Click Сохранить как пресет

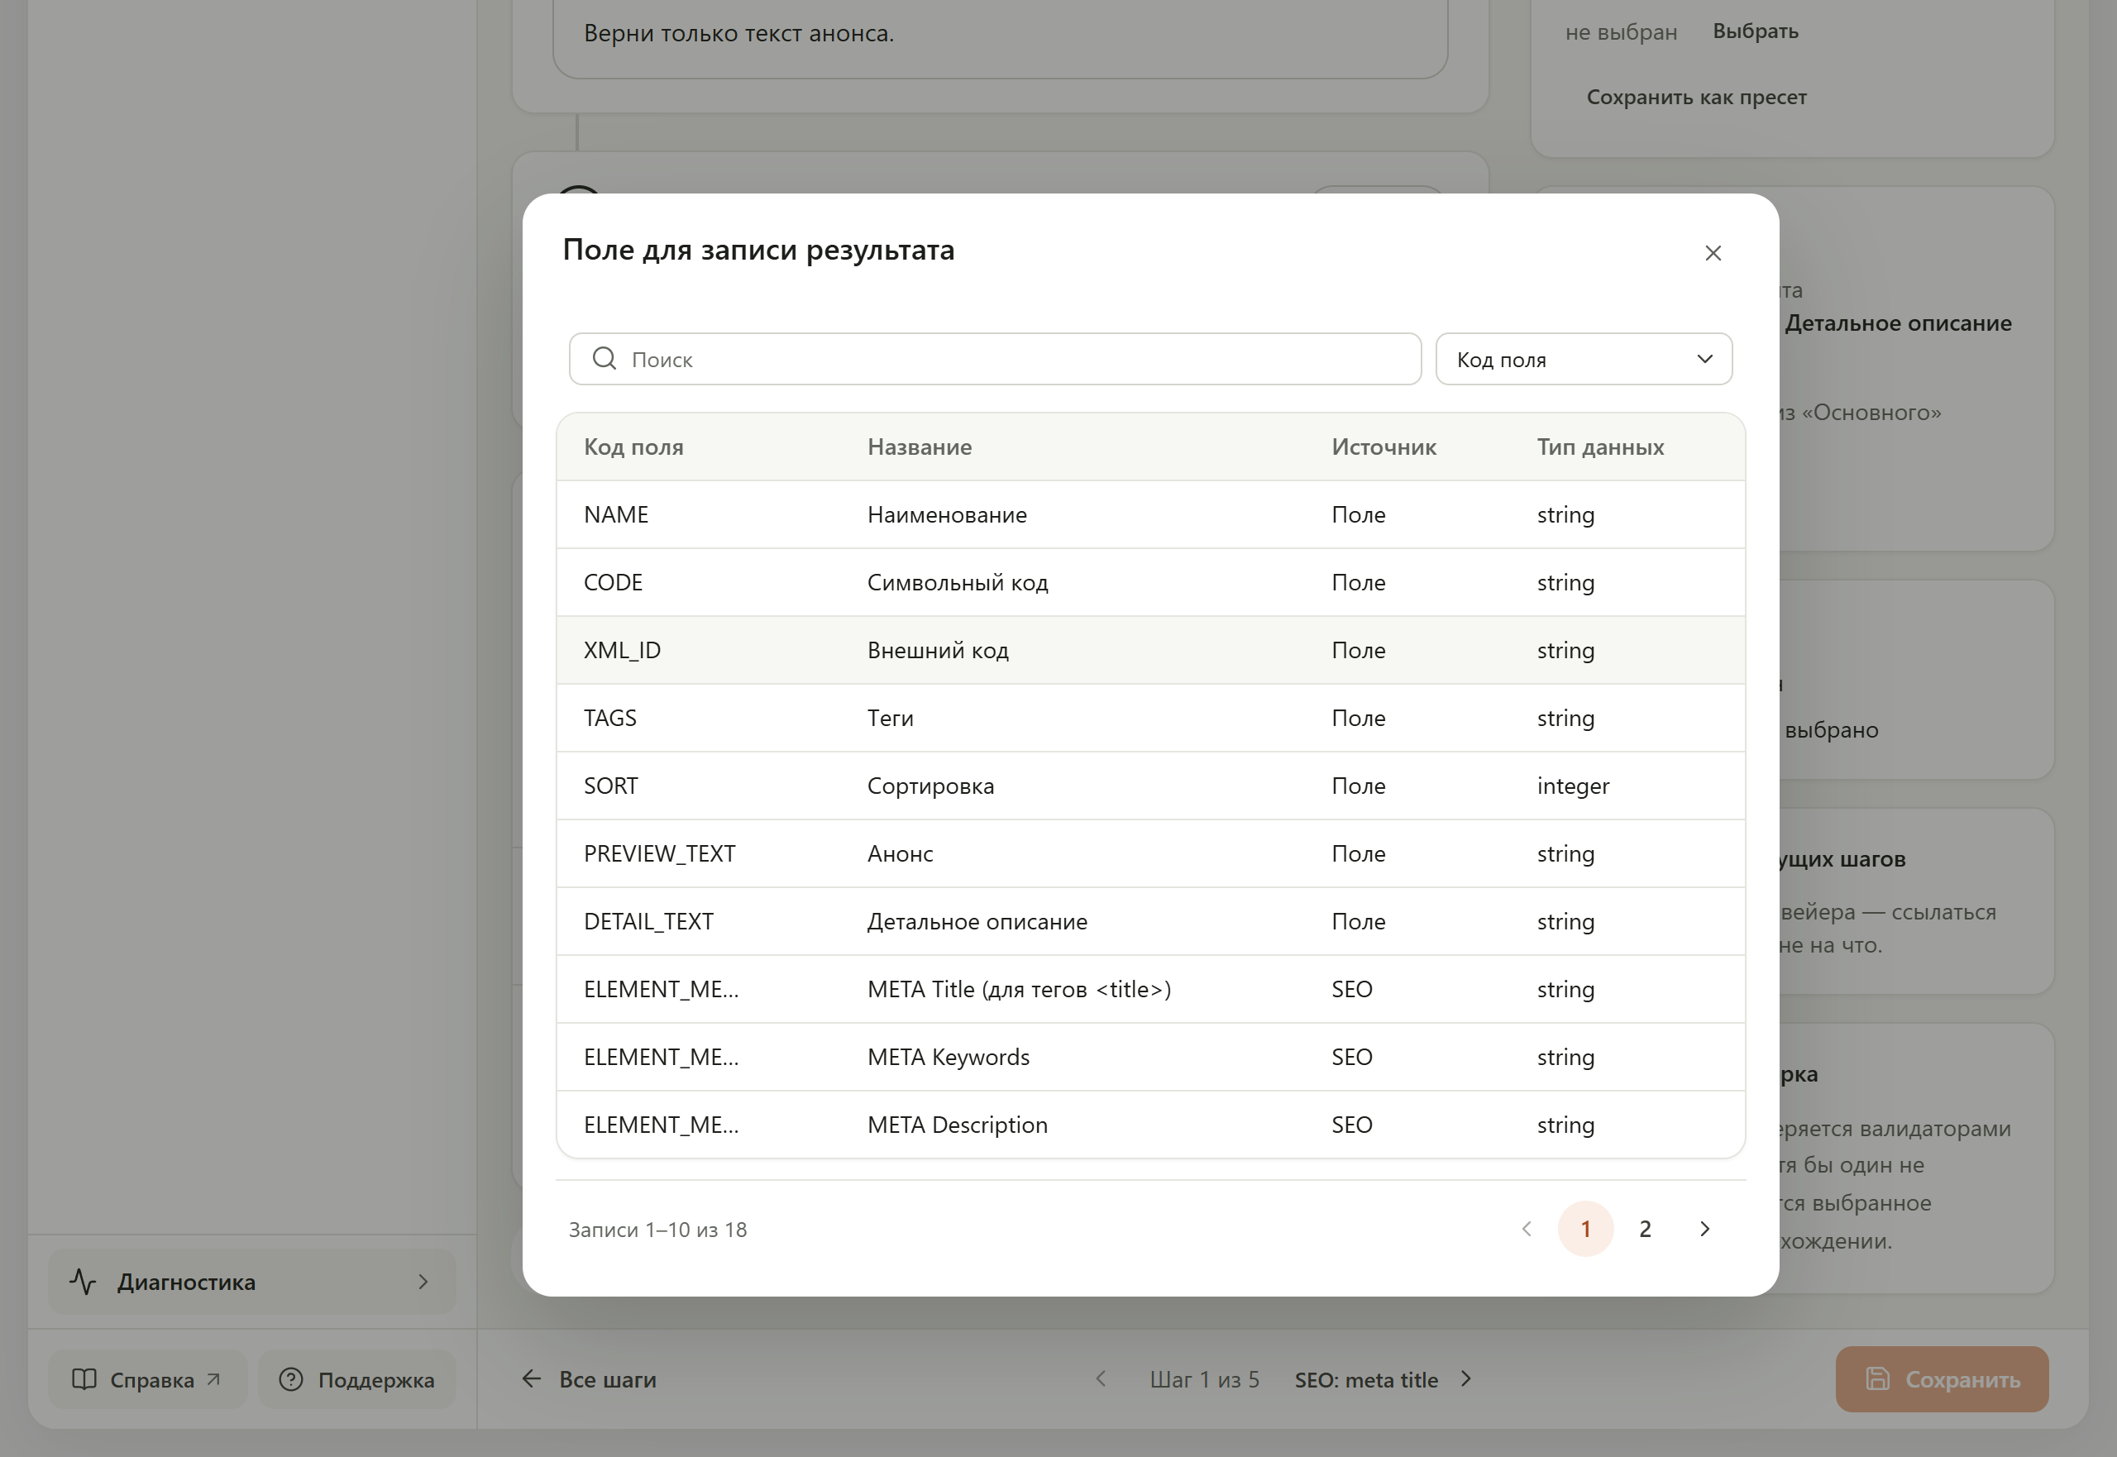[1696, 97]
